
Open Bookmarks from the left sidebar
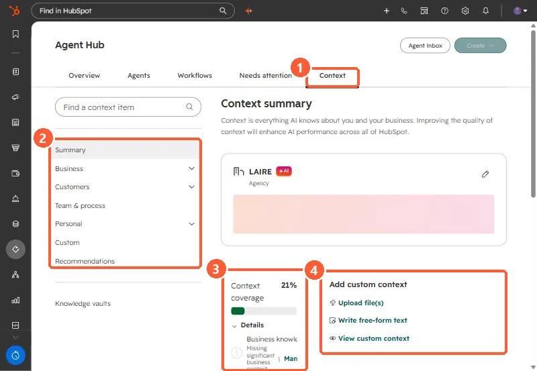coord(15,34)
